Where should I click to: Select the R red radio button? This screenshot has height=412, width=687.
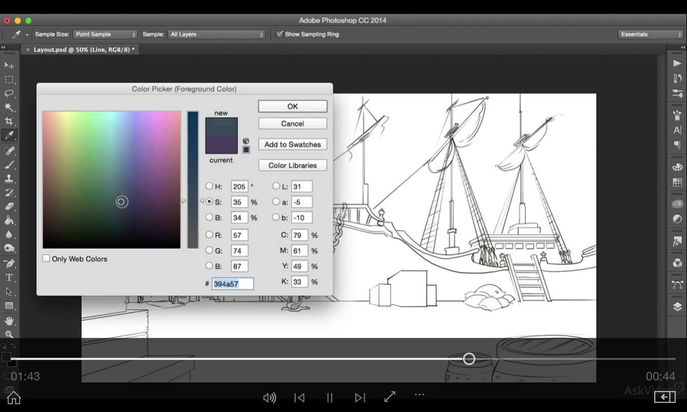[209, 235]
